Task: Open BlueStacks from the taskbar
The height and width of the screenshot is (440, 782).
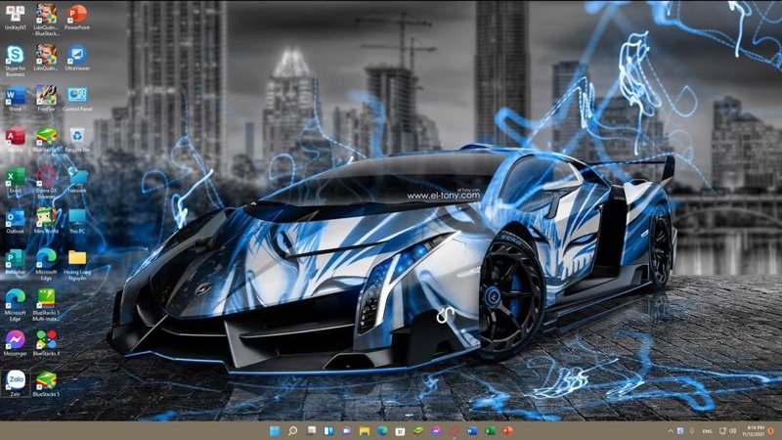Action: pos(418,431)
